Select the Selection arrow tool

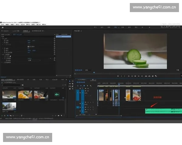69,81
